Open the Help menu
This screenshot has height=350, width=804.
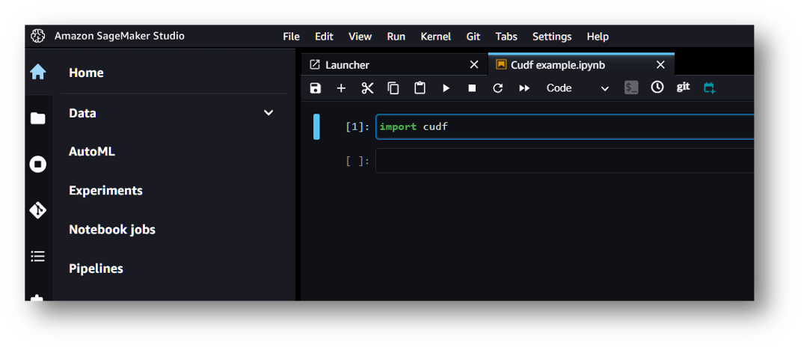coord(598,37)
